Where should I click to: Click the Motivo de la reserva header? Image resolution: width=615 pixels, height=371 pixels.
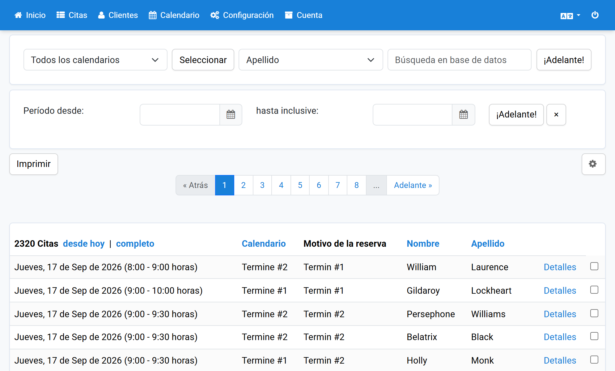[345, 244]
